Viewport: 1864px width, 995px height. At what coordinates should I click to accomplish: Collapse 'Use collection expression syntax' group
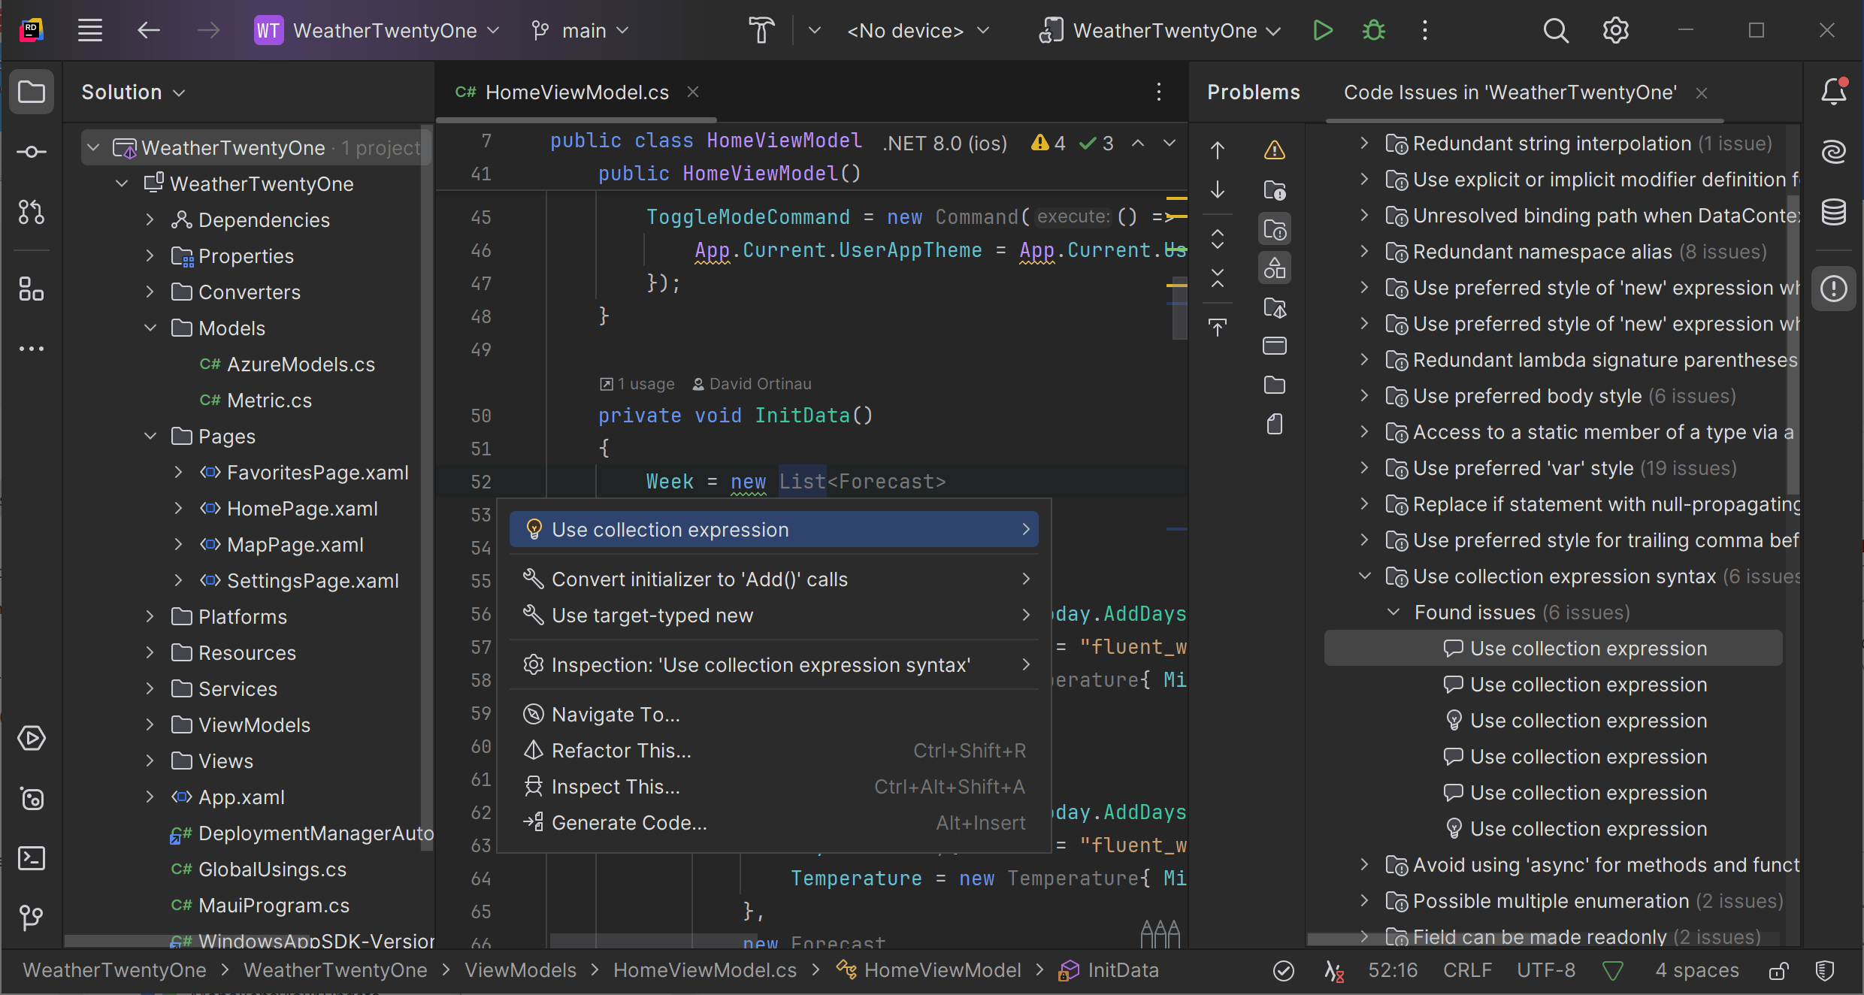coord(1365,576)
